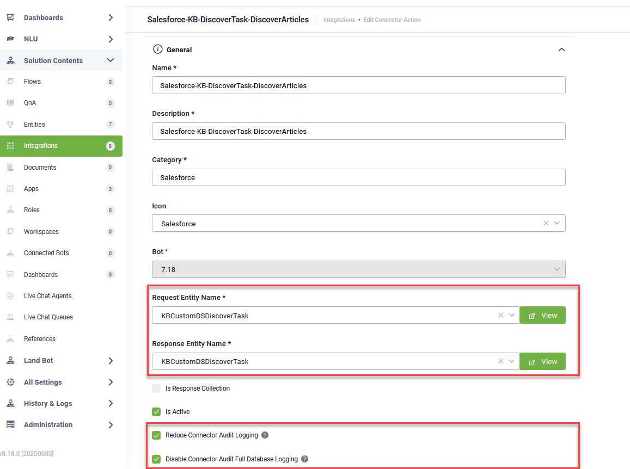Click the Live Chat Queues icon
Screen dimensions: 630x469
coord(10,317)
